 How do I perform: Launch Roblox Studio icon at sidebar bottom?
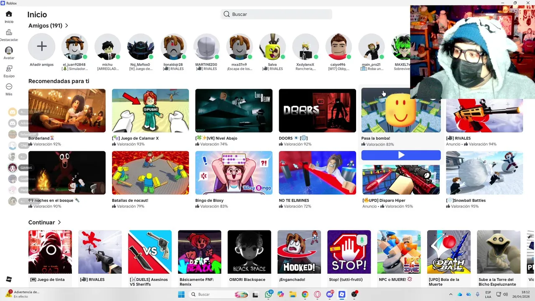click(9, 279)
